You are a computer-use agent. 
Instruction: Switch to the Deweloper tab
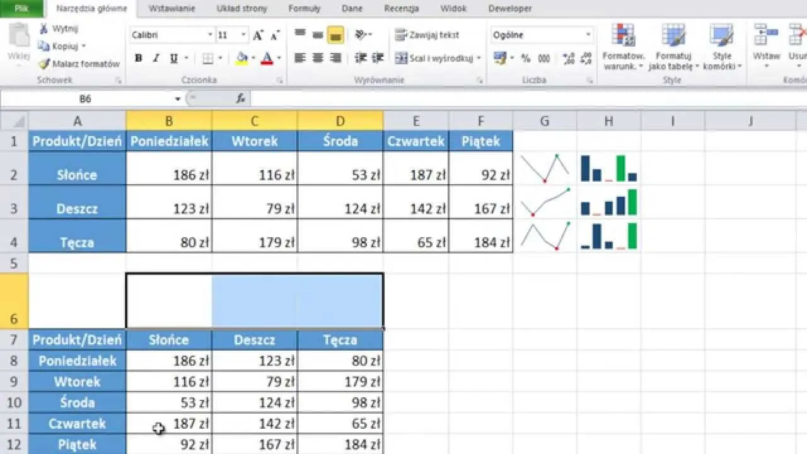click(x=509, y=9)
